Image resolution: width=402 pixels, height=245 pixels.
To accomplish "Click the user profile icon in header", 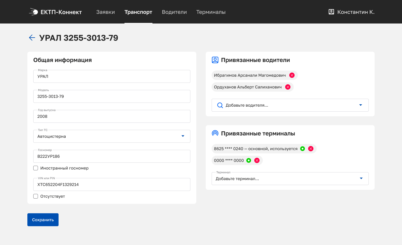I will pyautogui.click(x=331, y=12).
